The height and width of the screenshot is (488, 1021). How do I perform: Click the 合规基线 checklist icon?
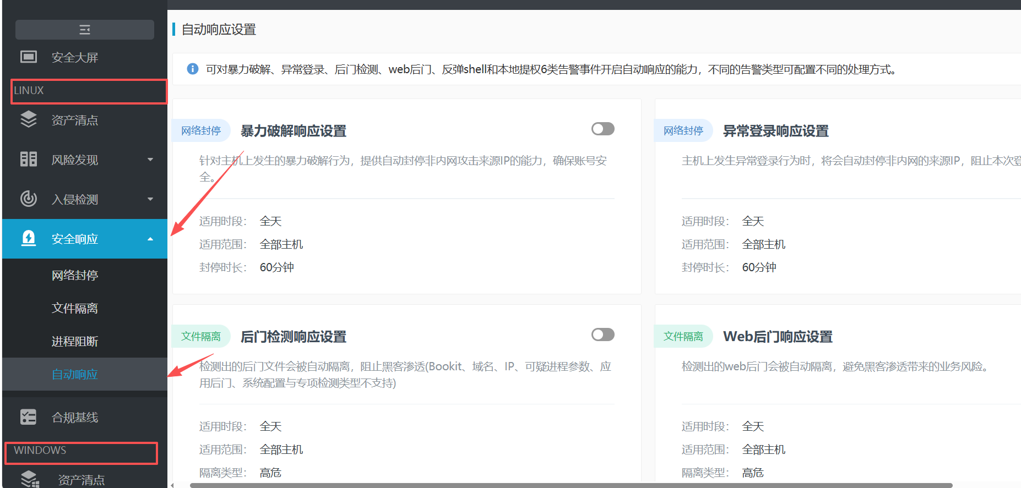29,417
